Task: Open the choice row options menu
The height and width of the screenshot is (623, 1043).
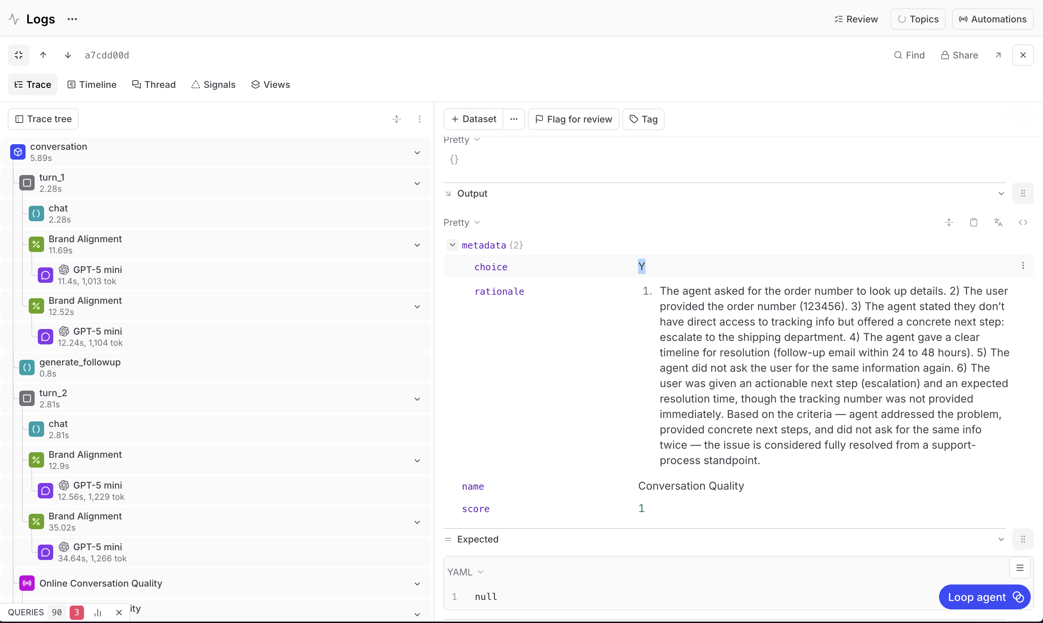Action: pos(1023,266)
